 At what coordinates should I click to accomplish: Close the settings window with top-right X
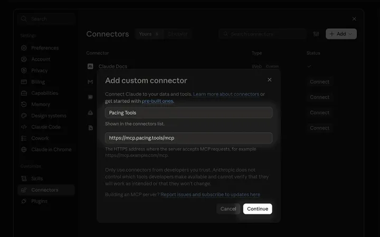[354, 18]
